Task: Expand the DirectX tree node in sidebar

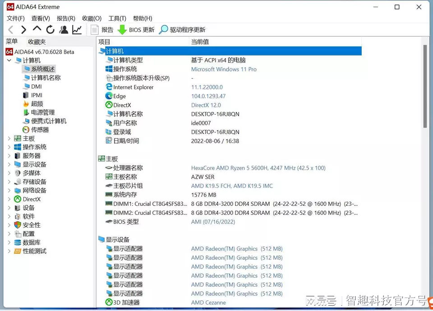Action: (9, 199)
